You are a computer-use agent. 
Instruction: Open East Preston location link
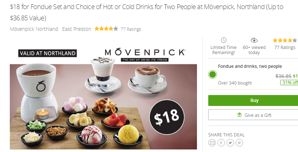click(x=77, y=29)
